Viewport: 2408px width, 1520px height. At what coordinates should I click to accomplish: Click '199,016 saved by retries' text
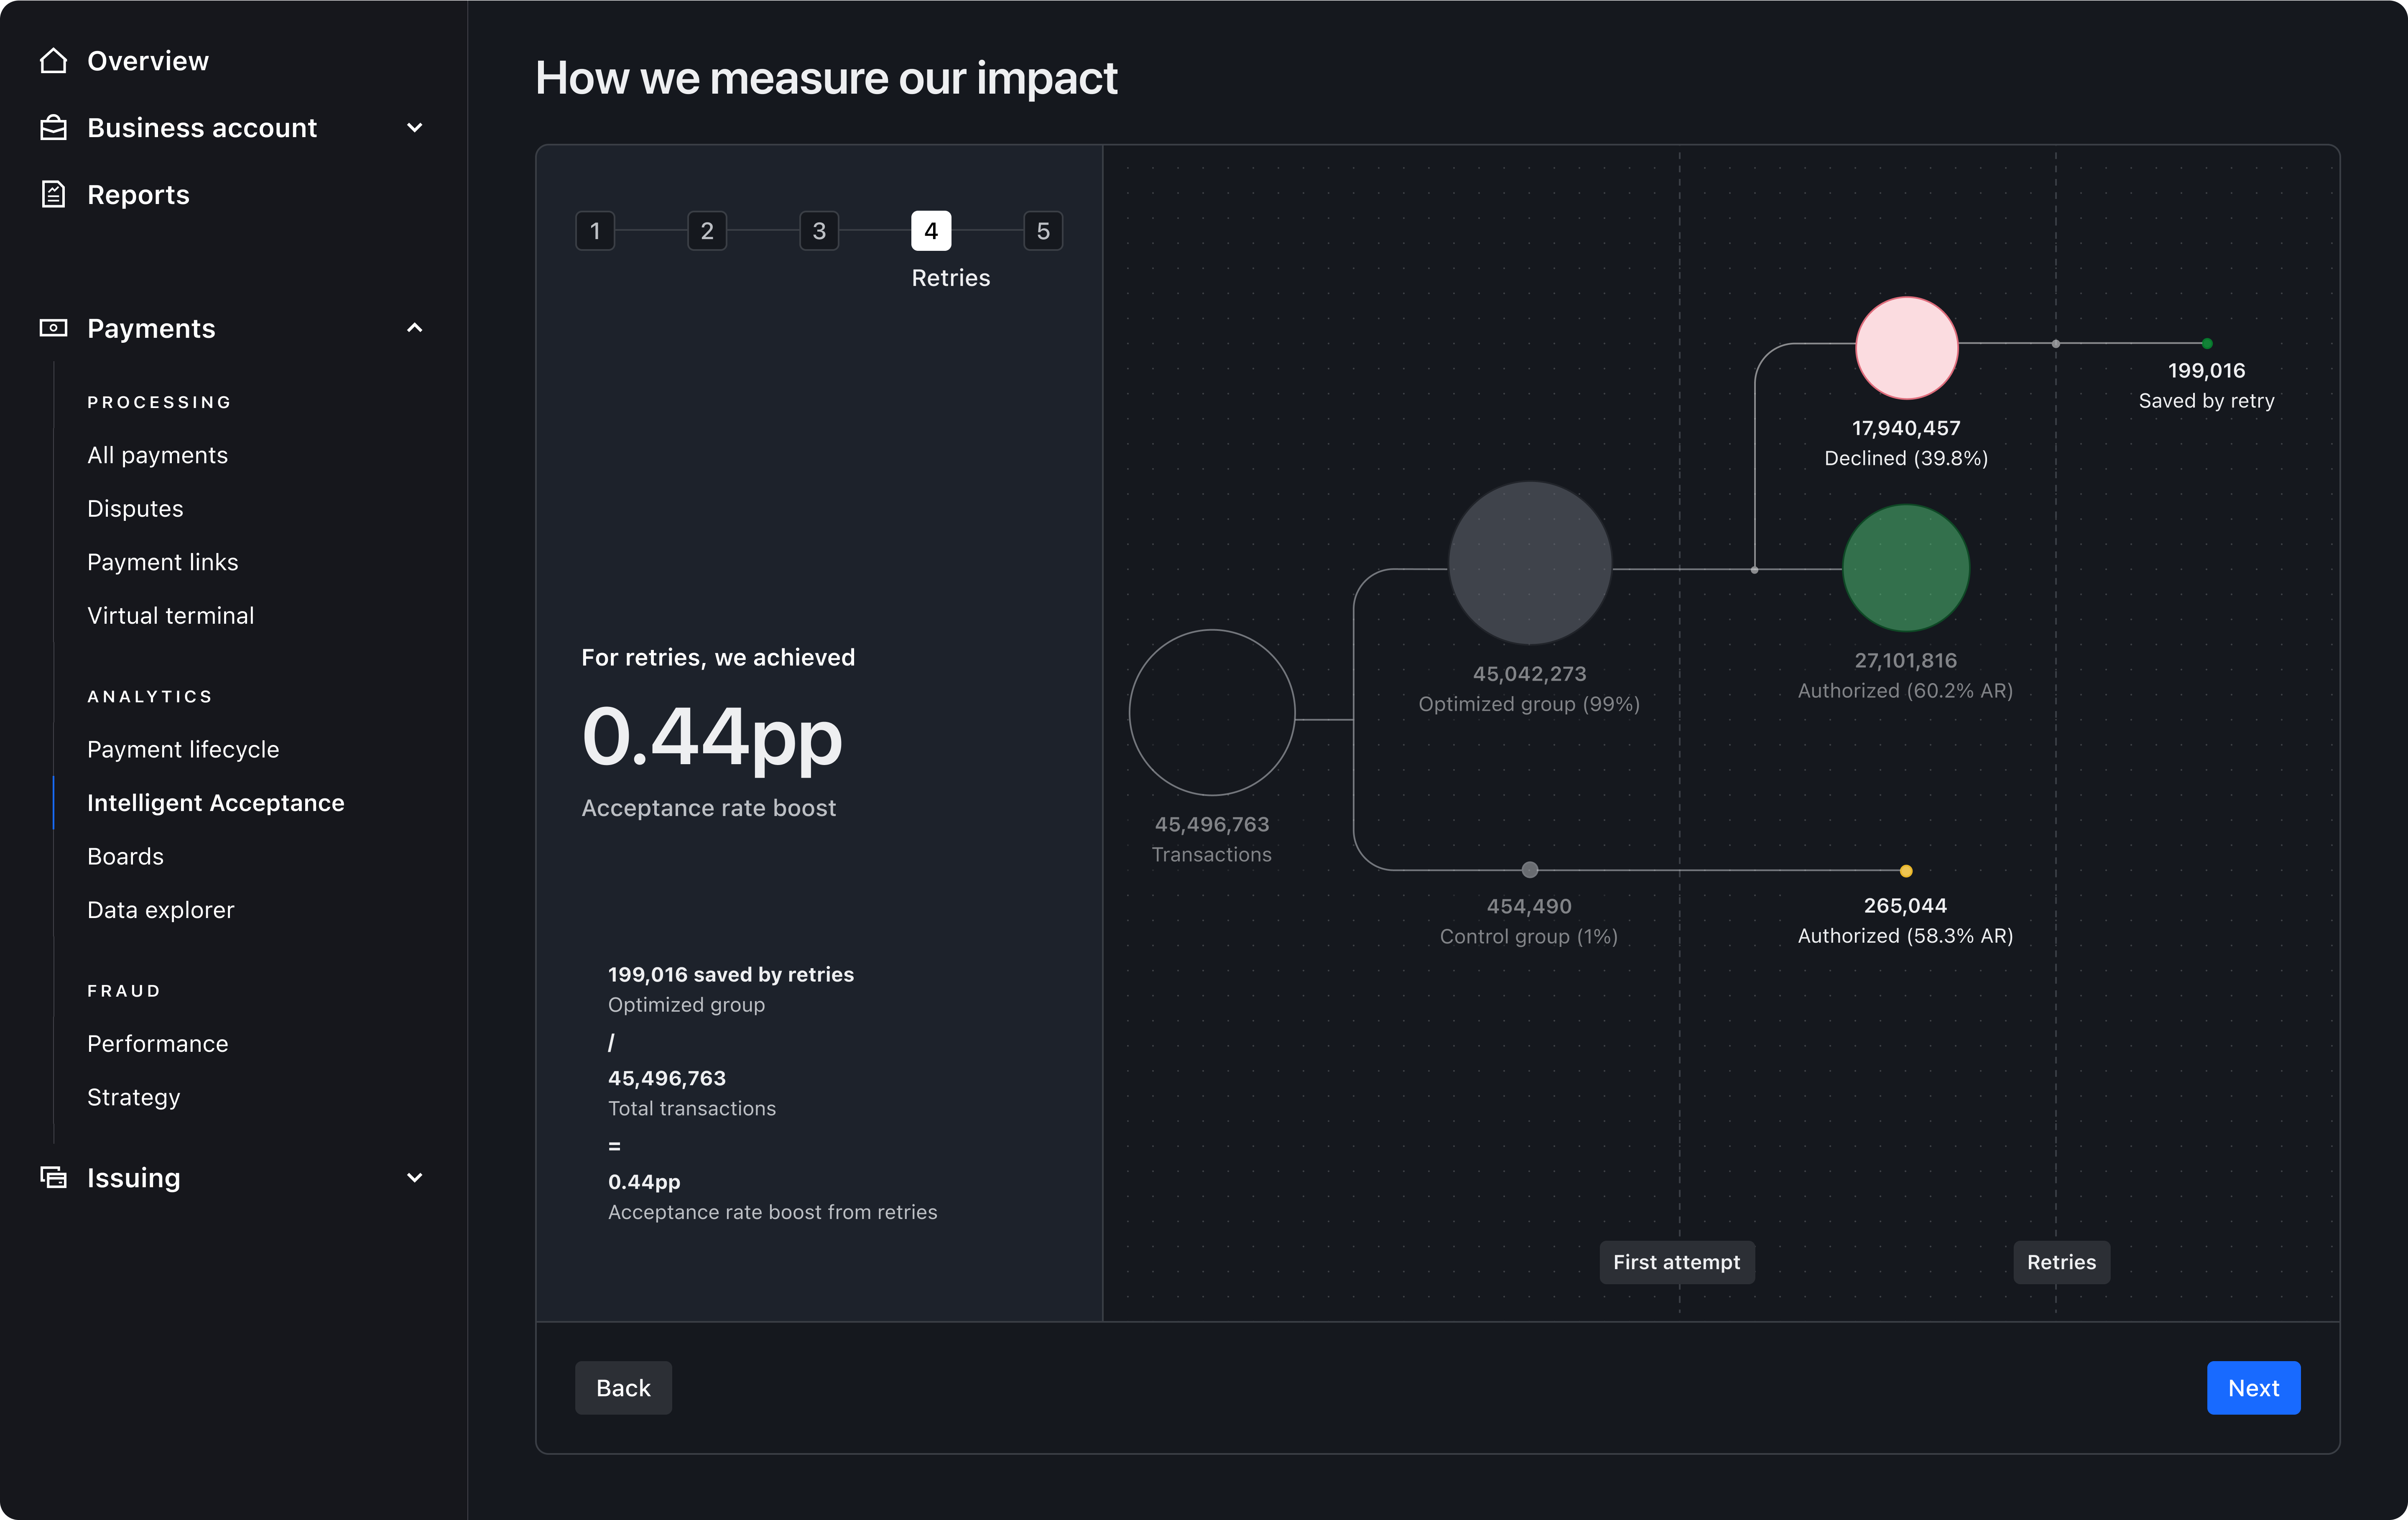point(731,974)
